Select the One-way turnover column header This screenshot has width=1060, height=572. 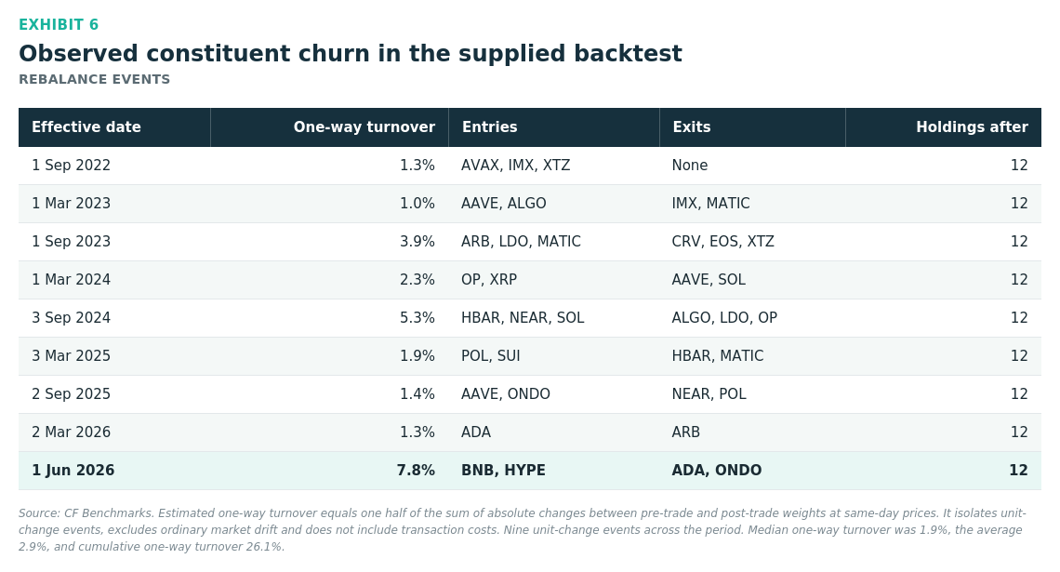pos(364,127)
